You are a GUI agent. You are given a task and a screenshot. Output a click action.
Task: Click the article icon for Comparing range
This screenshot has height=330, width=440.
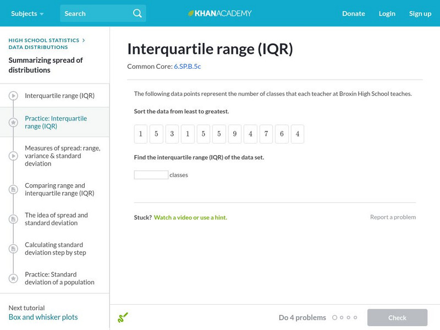pyautogui.click(x=13, y=190)
